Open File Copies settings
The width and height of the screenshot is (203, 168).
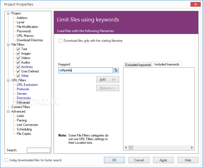coord(24,134)
